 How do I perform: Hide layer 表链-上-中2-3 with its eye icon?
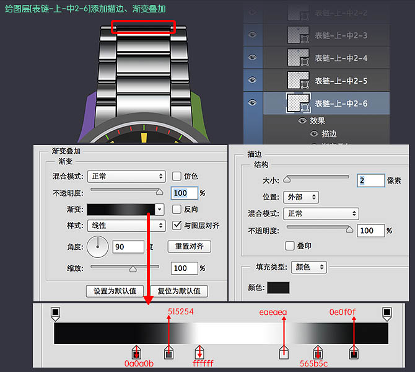pos(252,35)
